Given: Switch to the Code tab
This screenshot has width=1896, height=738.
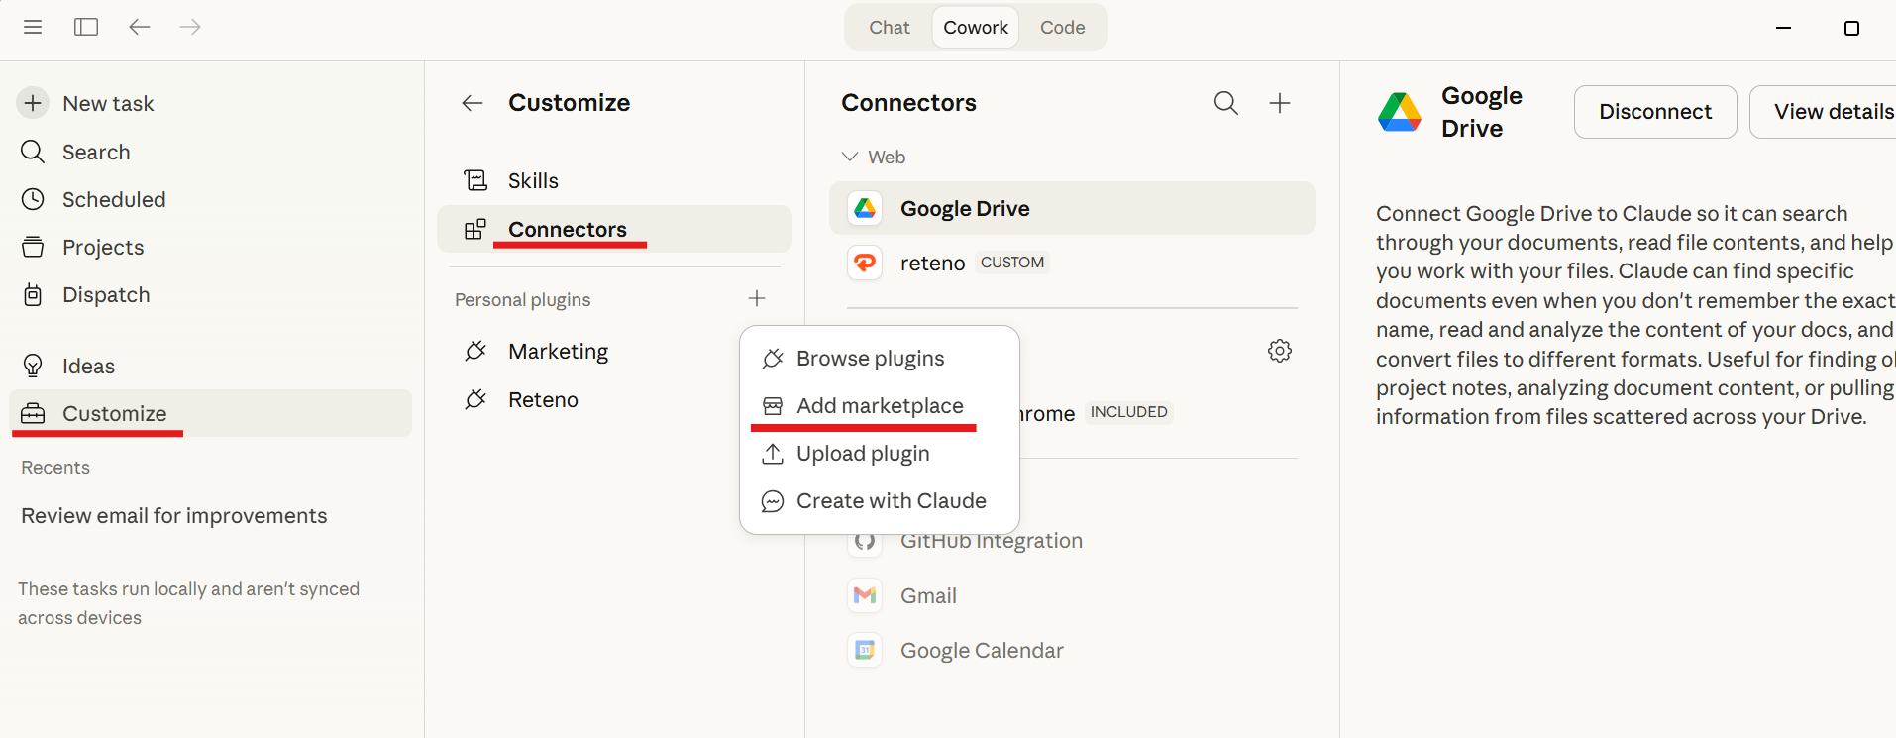Looking at the screenshot, I should (x=1062, y=27).
